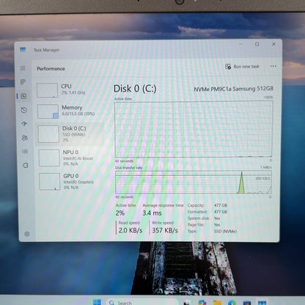This screenshot has width=305, height=305.
Task: Open Microsoft Edge from the taskbar
Action: (232, 303)
